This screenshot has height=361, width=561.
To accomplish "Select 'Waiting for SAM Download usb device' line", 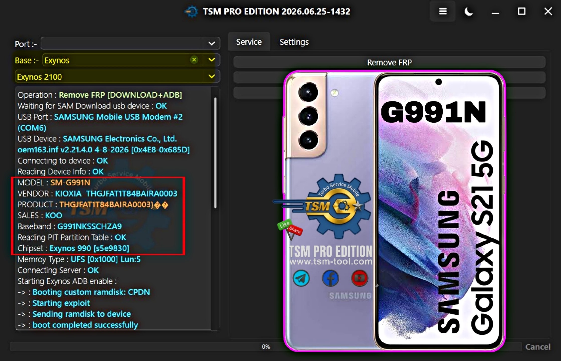I will point(92,106).
